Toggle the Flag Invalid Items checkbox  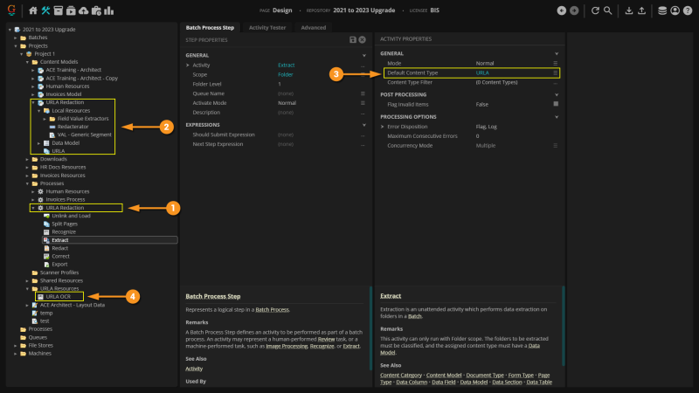point(555,103)
